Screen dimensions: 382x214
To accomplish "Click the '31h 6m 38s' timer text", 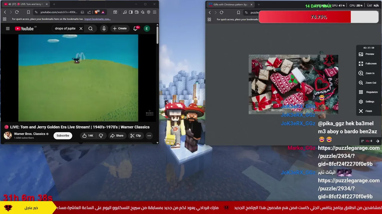I will click(x=28, y=198).
